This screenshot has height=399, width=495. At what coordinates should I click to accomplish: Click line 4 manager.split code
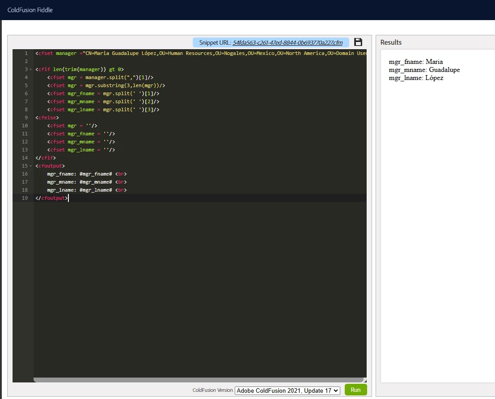pyautogui.click(x=101, y=77)
